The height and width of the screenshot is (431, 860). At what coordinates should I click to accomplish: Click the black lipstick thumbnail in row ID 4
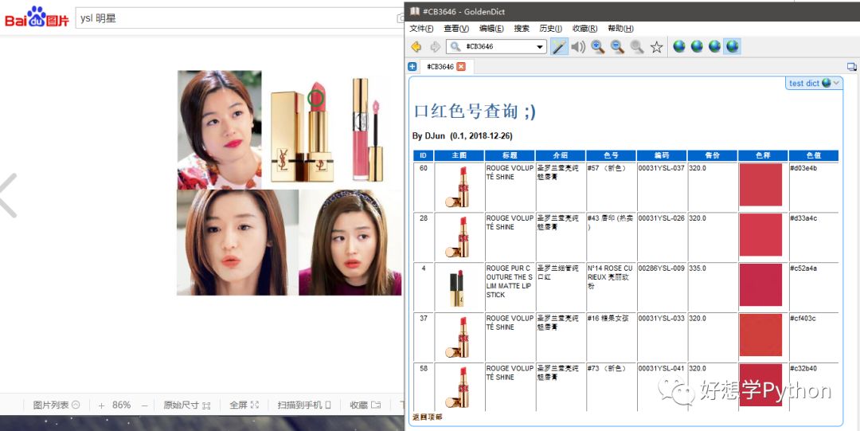coord(457,288)
